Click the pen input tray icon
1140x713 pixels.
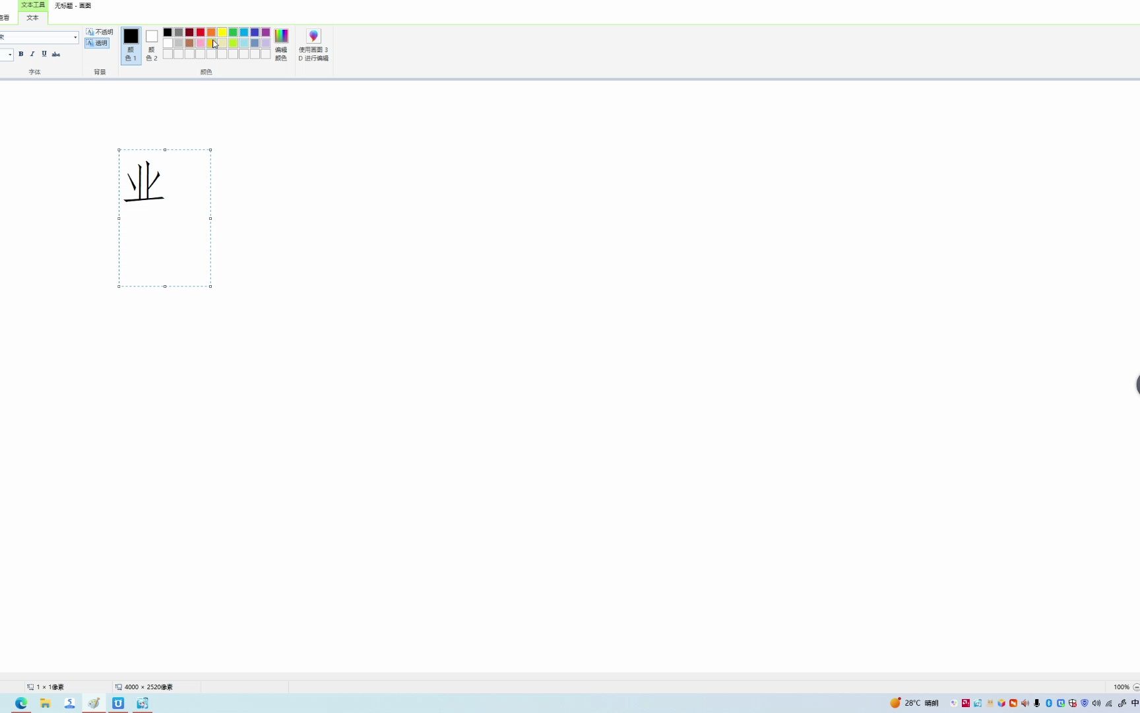pos(1122,703)
